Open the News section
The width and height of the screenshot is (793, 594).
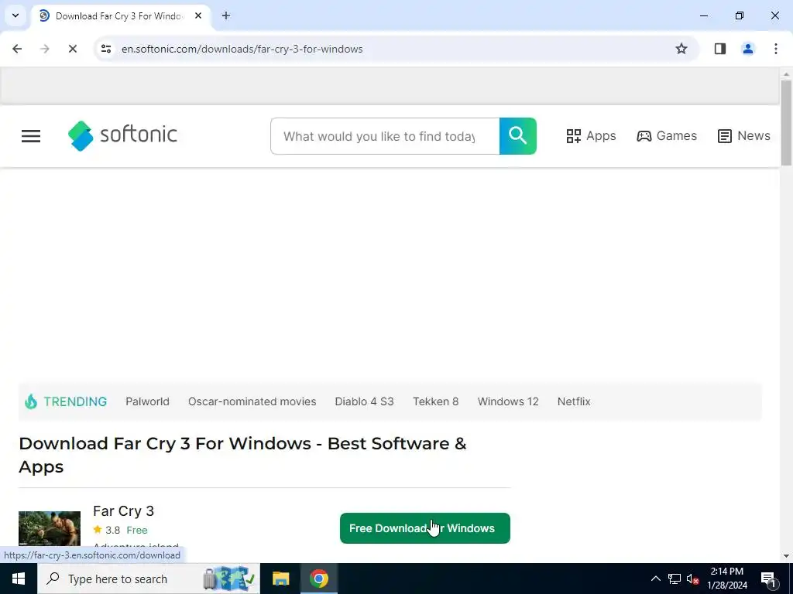[x=743, y=136]
